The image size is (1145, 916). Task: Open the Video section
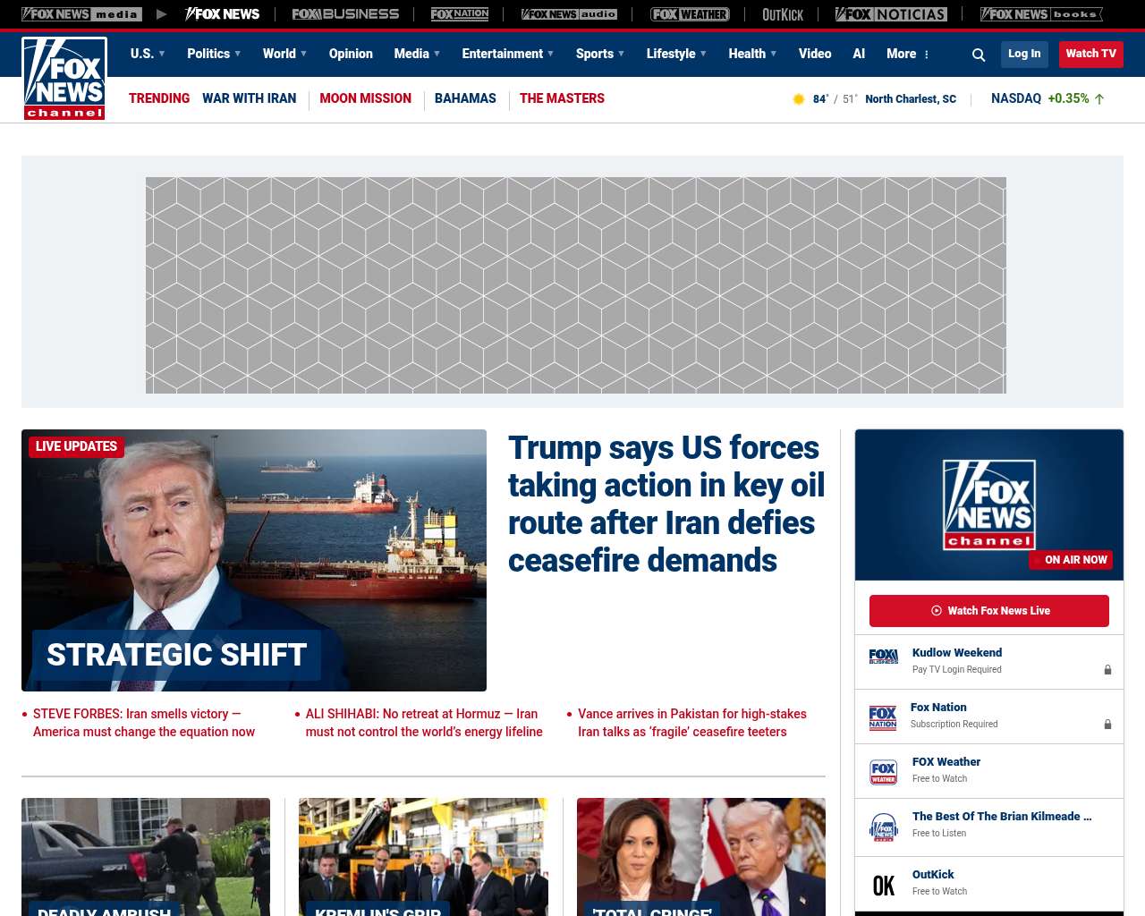[815, 54]
